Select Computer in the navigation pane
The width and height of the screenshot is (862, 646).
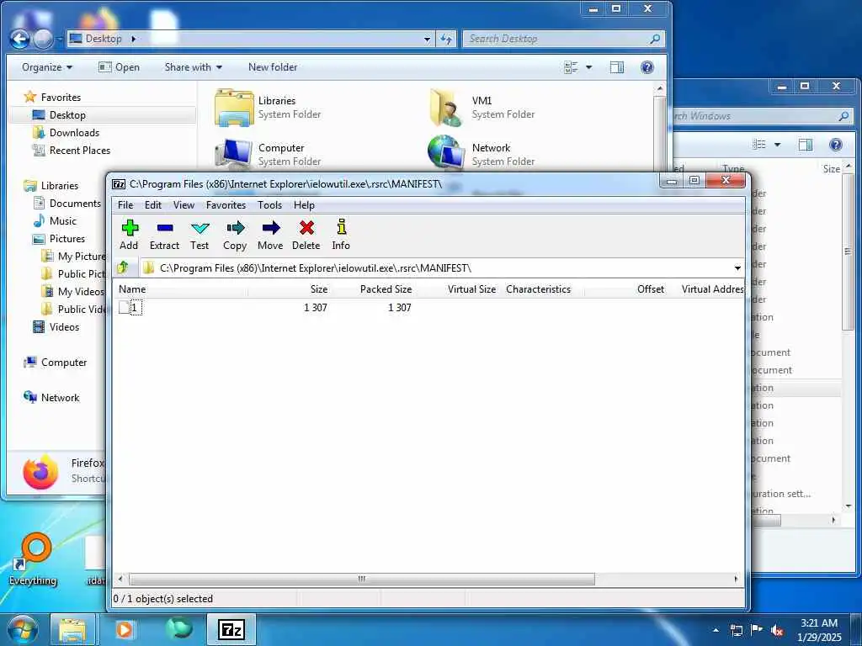click(x=64, y=362)
